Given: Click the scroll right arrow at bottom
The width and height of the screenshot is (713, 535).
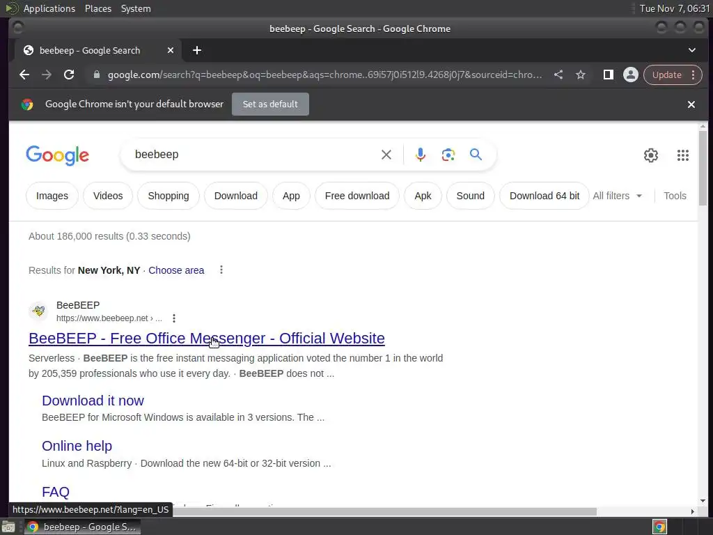Looking at the screenshot, I should (x=692, y=511).
